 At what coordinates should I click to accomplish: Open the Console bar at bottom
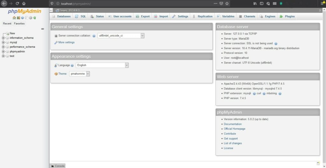(x=58, y=166)
